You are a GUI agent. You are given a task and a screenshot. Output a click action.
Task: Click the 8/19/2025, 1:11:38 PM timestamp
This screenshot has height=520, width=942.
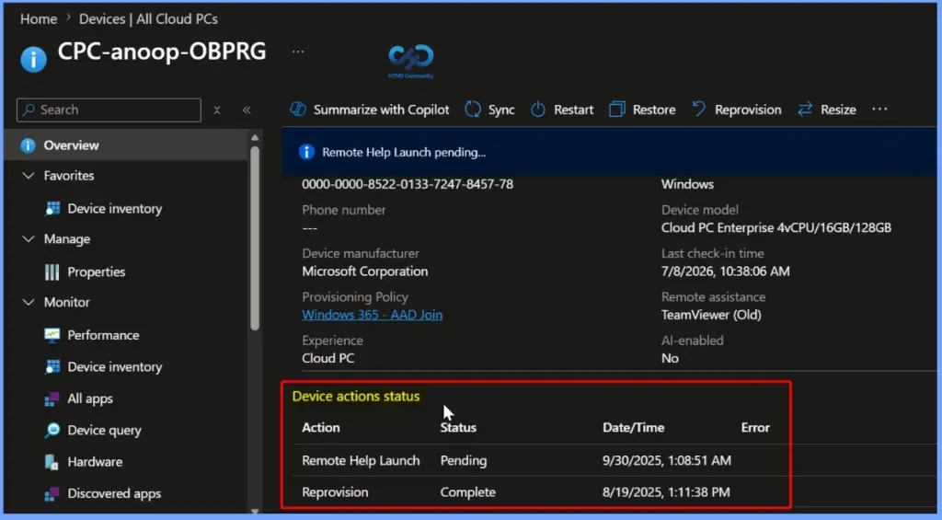point(666,491)
